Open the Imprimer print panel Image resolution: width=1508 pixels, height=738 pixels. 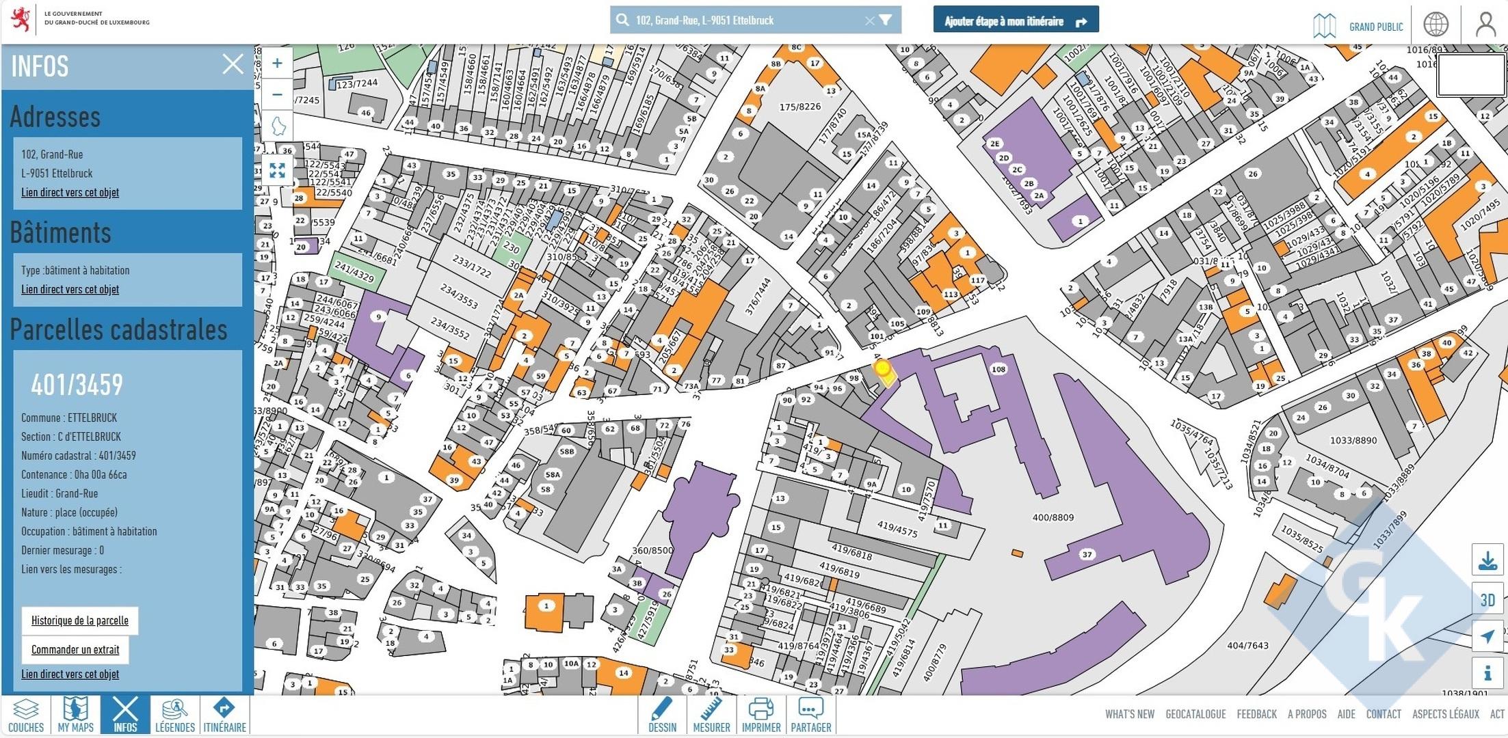pos(760,715)
